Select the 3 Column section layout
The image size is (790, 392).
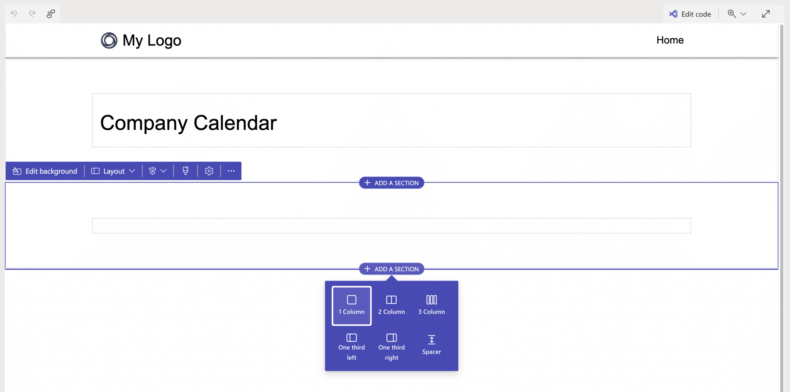tap(431, 305)
